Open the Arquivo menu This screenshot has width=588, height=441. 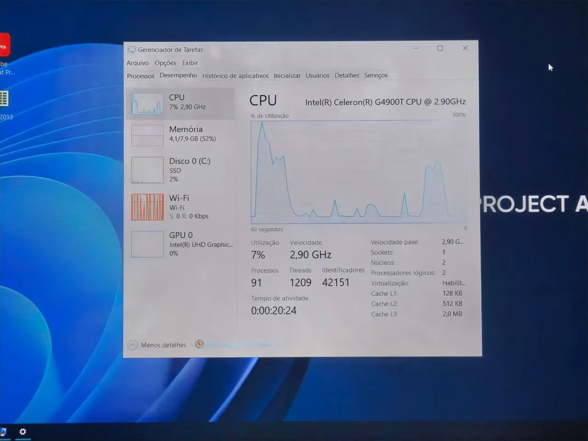tap(138, 63)
